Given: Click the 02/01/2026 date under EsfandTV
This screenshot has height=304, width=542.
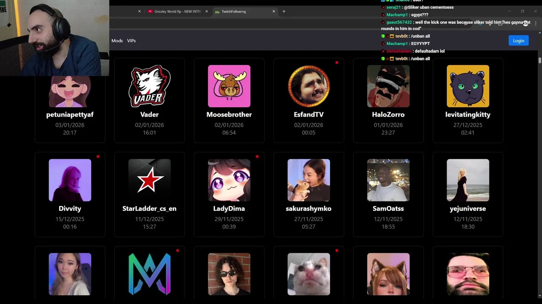Looking at the screenshot, I should 309,125.
